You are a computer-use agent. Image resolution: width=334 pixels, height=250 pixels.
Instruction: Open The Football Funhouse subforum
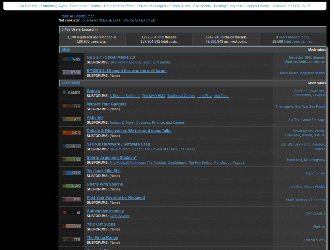[127, 163]
